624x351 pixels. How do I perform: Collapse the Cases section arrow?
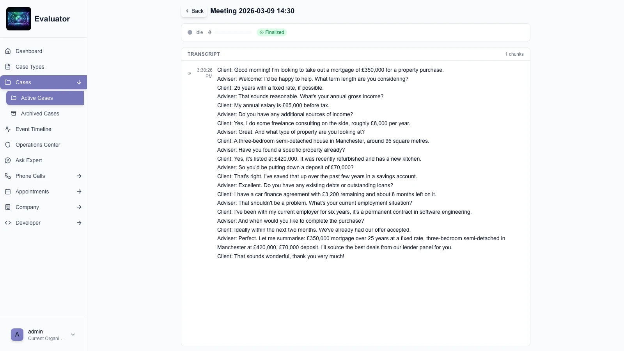79,82
